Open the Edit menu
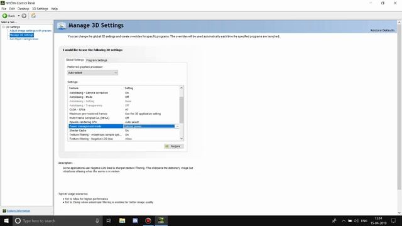This screenshot has width=402, height=226. (12, 9)
